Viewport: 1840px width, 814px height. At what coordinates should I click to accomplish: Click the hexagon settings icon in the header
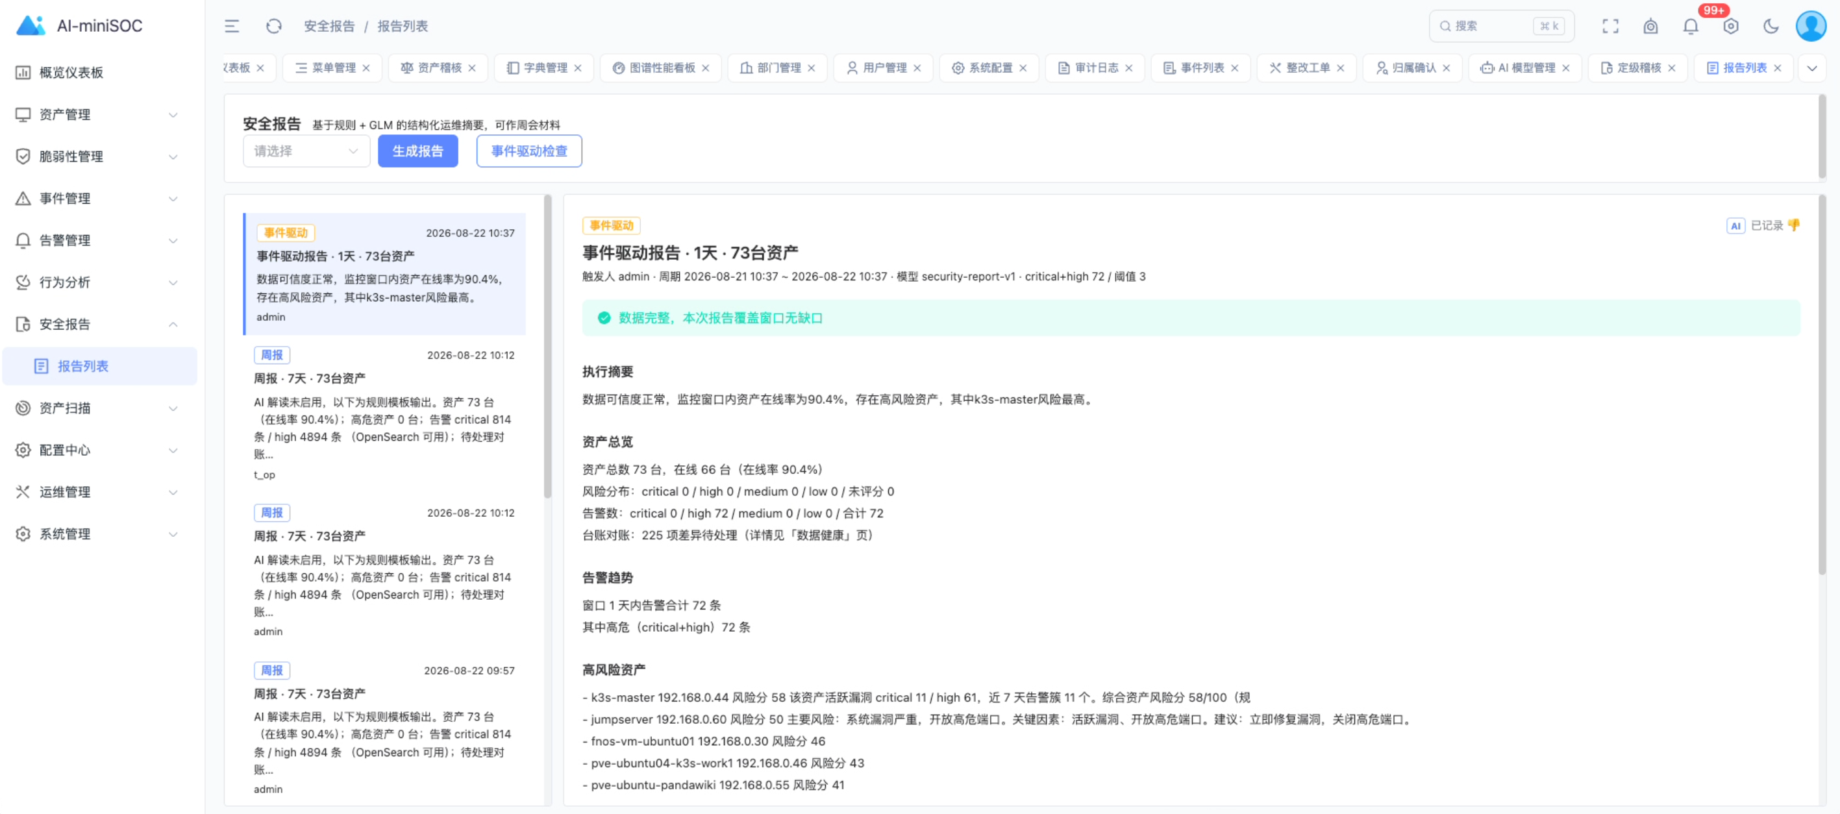(x=1730, y=27)
